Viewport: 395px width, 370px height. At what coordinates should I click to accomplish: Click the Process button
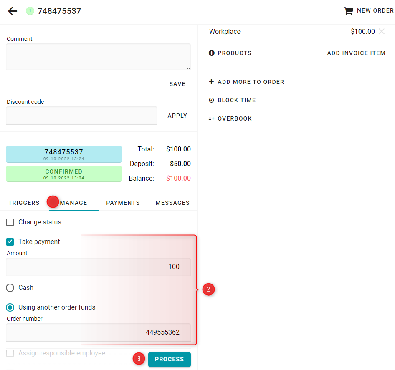[x=169, y=360]
